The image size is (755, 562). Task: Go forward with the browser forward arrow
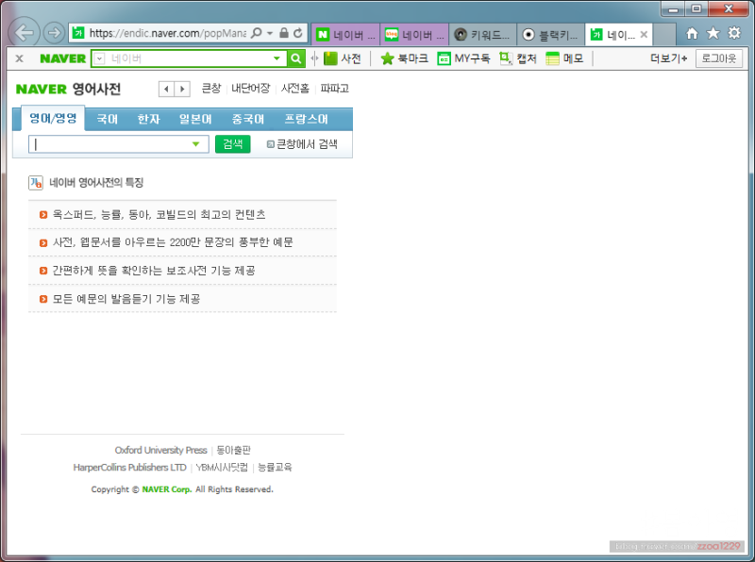(54, 33)
